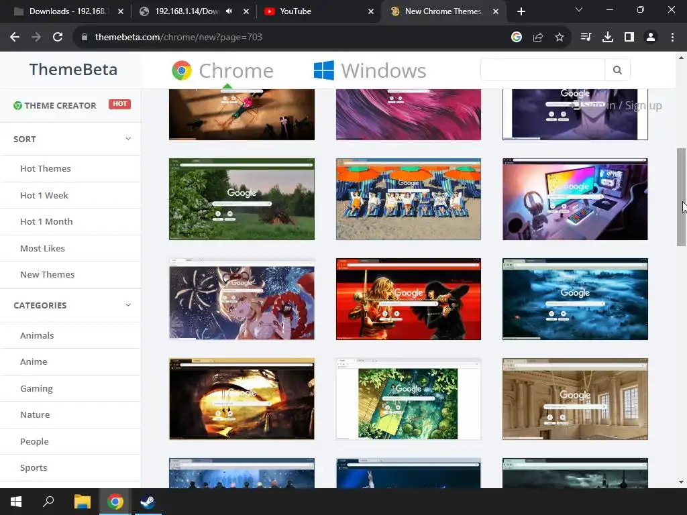The height and width of the screenshot is (515, 687).
Task: Click the Google icon in address bar
Action: point(517,38)
